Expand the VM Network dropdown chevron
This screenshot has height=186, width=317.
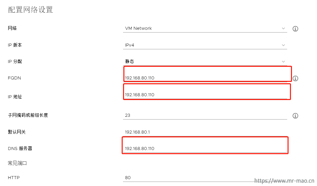283,28
